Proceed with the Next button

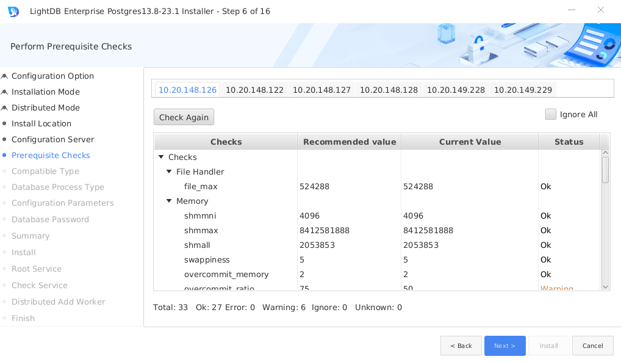[x=505, y=346]
